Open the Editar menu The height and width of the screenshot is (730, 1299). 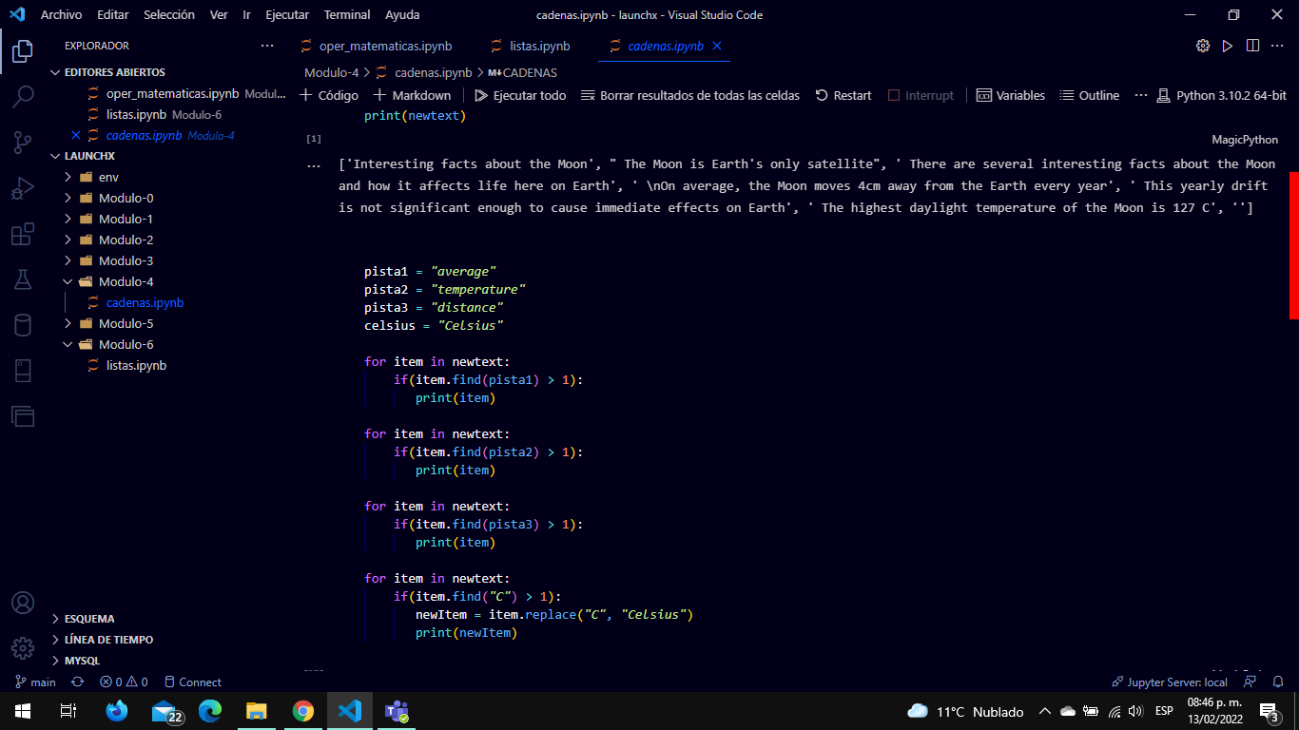click(113, 14)
